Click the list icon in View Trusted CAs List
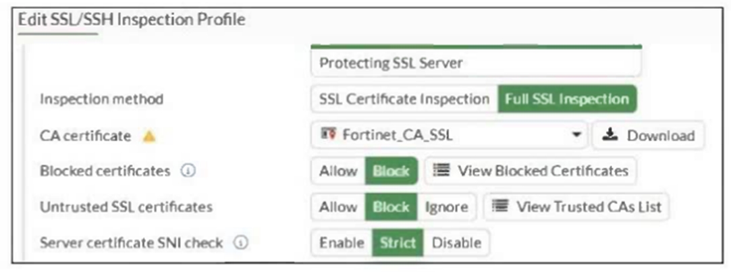The height and width of the screenshot is (272, 731). 501,207
